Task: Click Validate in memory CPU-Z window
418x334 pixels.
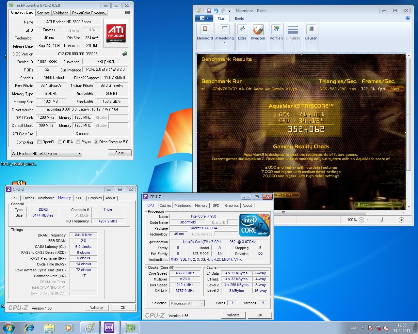Action: coord(96,308)
